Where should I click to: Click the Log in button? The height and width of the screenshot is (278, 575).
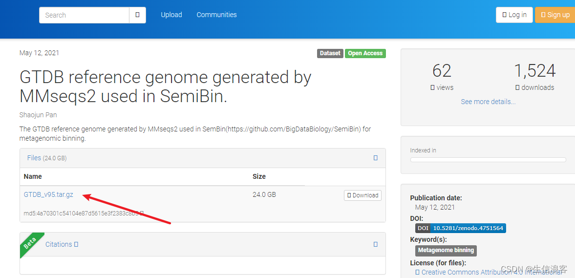pyautogui.click(x=514, y=15)
